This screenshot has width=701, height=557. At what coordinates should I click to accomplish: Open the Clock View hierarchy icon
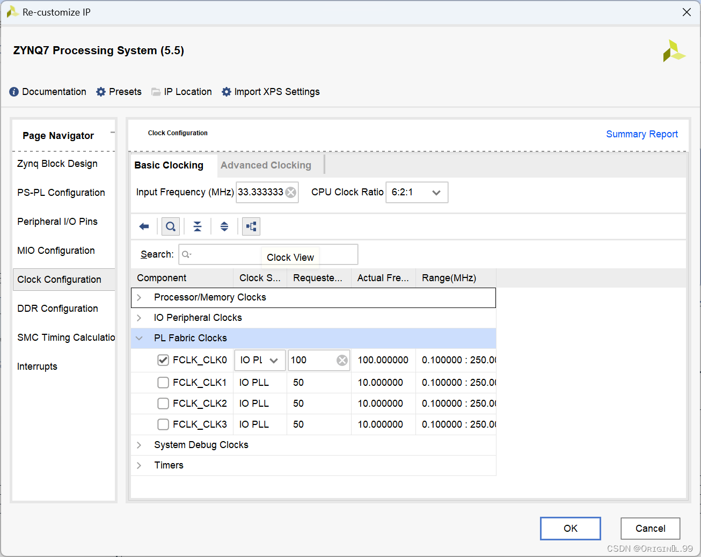(x=251, y=226)
